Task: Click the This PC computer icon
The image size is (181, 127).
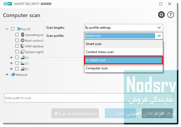Action: [18, 29]
